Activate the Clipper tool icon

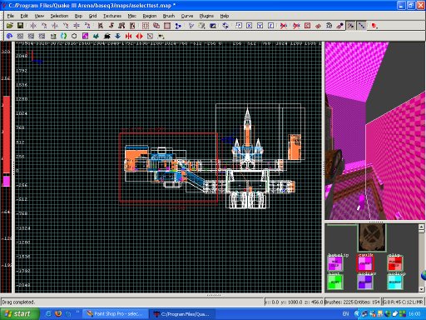tap(178, 26)
